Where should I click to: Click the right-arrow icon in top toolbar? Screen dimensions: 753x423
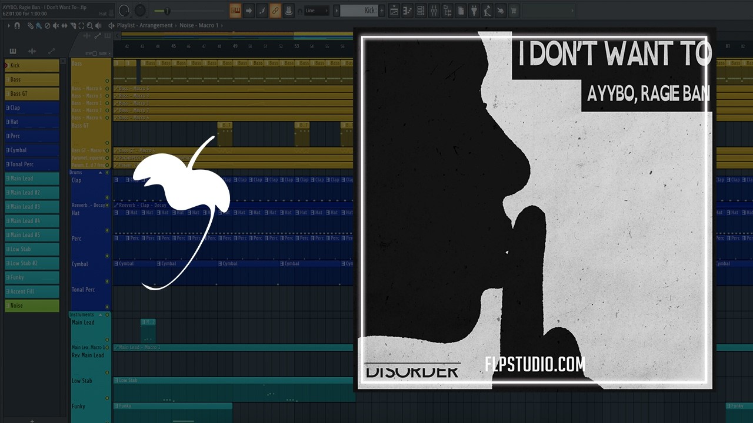click(249, 11)
